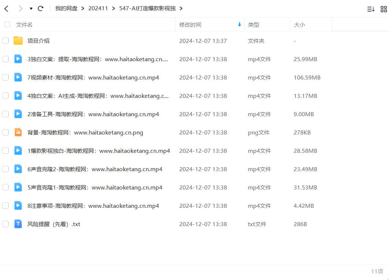
Task: Click image icon of 背景 png file
Action: click(18, 132)
